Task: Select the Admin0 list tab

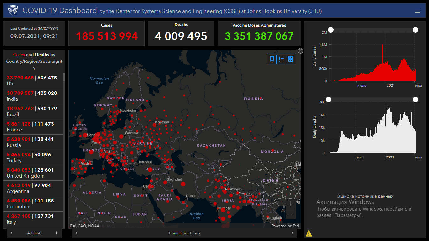Action: tap(34, 233)
